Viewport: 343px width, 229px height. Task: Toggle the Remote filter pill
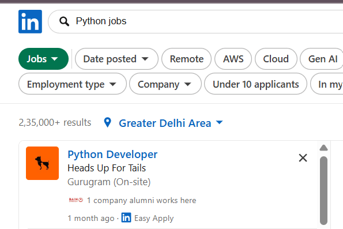pos(187,59)
